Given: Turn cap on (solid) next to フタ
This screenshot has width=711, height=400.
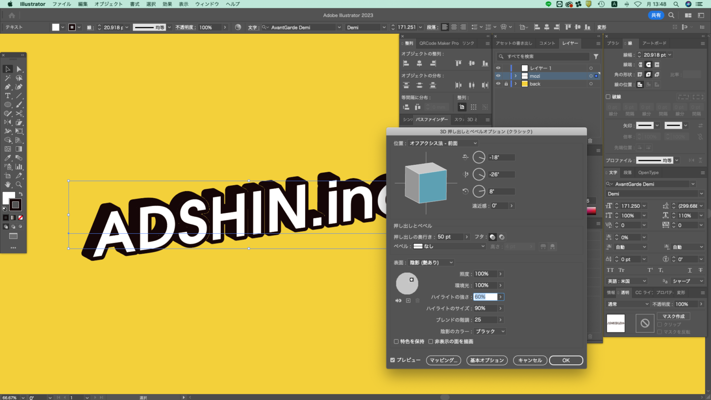Looking at the screenshot, I should coord(493,237).
